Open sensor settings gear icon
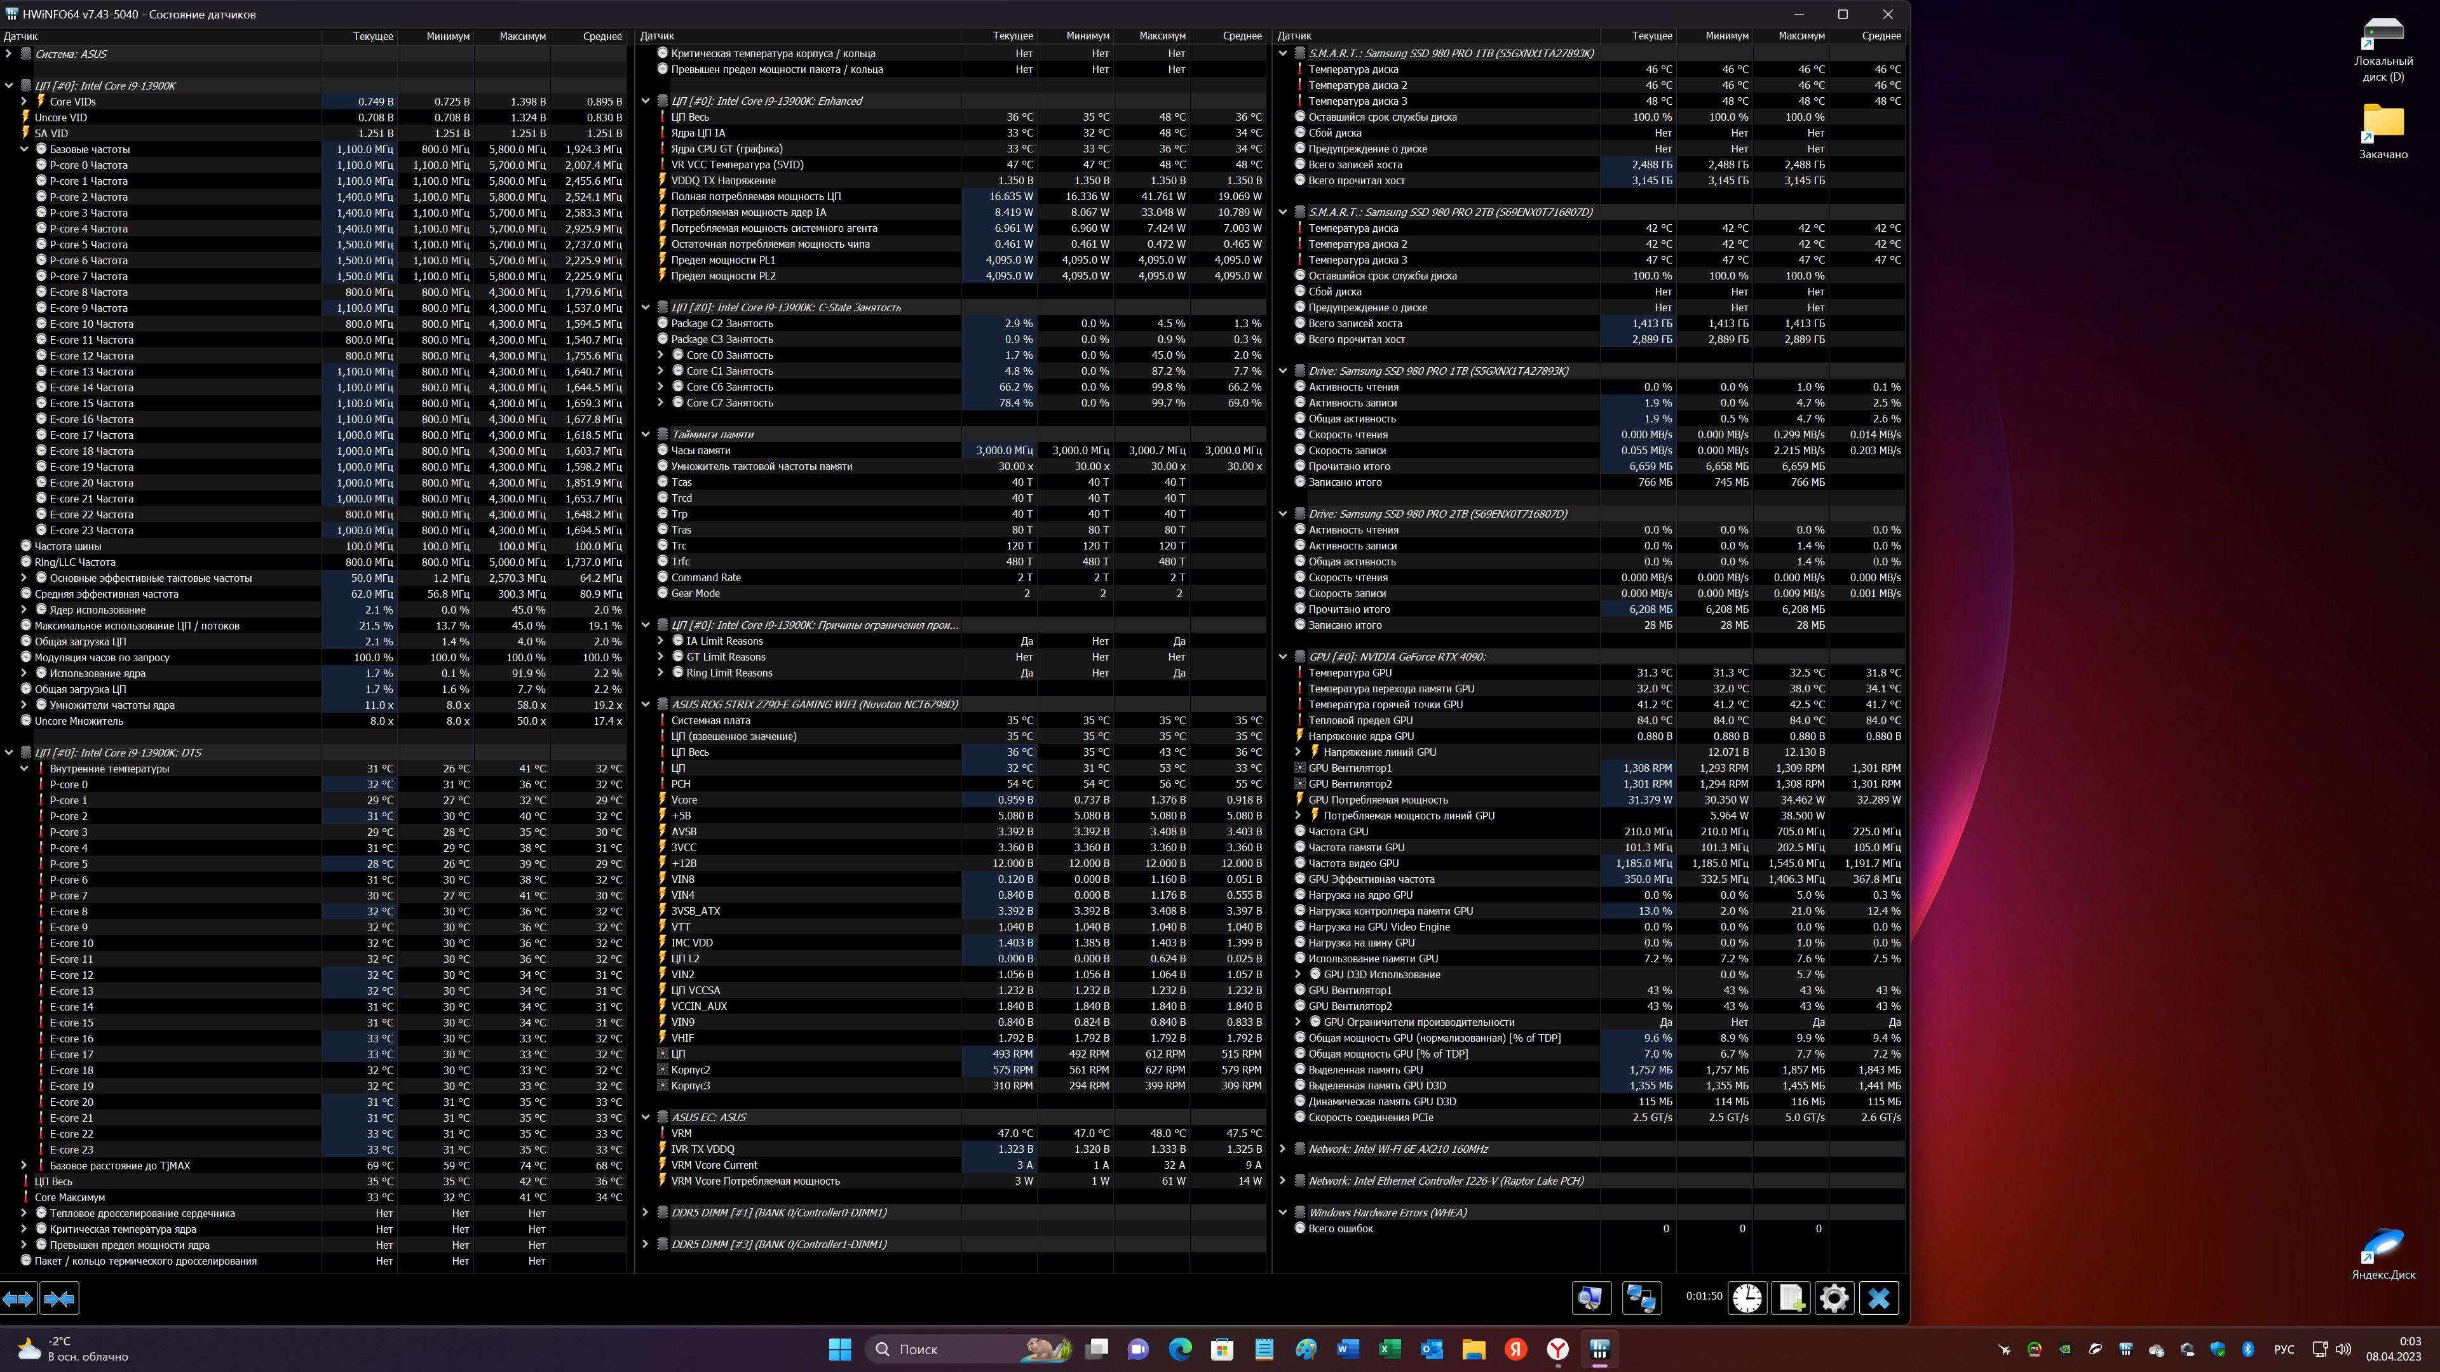 1834,1298
